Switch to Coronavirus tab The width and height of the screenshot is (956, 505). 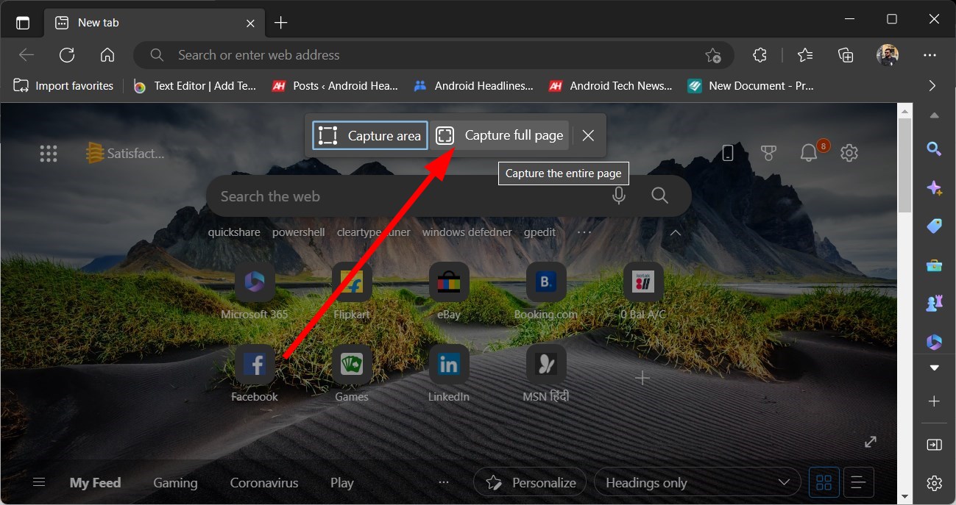point(264,483)
